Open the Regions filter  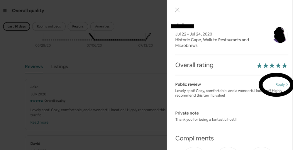78,26
